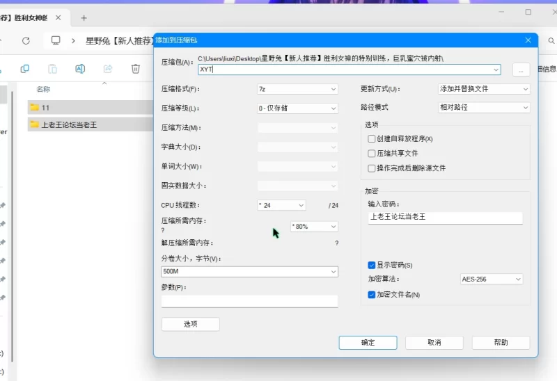Click the paste icon in Explorer toolbar
The width and height of the screenshot is (557, 381).
[x=52, y=68]
